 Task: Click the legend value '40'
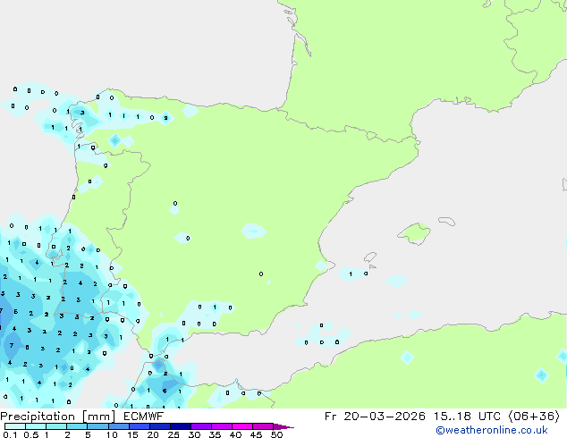[235, 434]
